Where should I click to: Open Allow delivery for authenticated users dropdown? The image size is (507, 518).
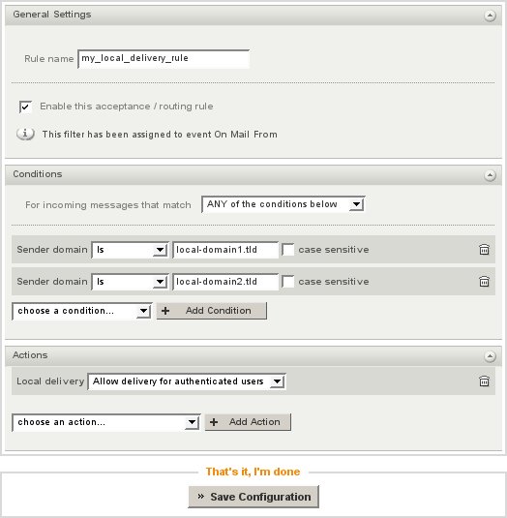(187, 381)
